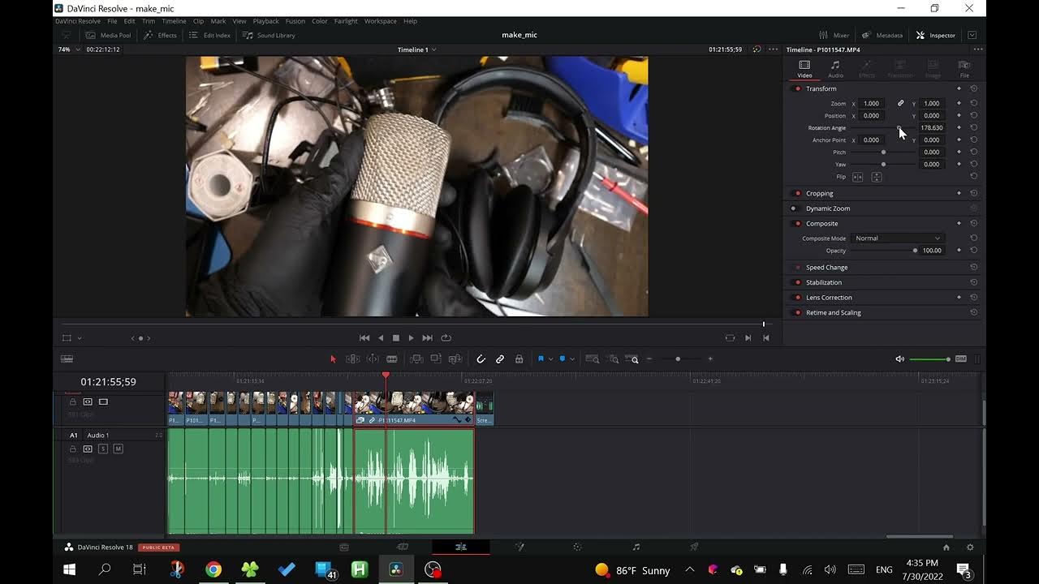Screen dimensions: 1039x584
Task: Toggle timeline Snapping magnet
Action: pyautogui.click(x=481, y=359)
